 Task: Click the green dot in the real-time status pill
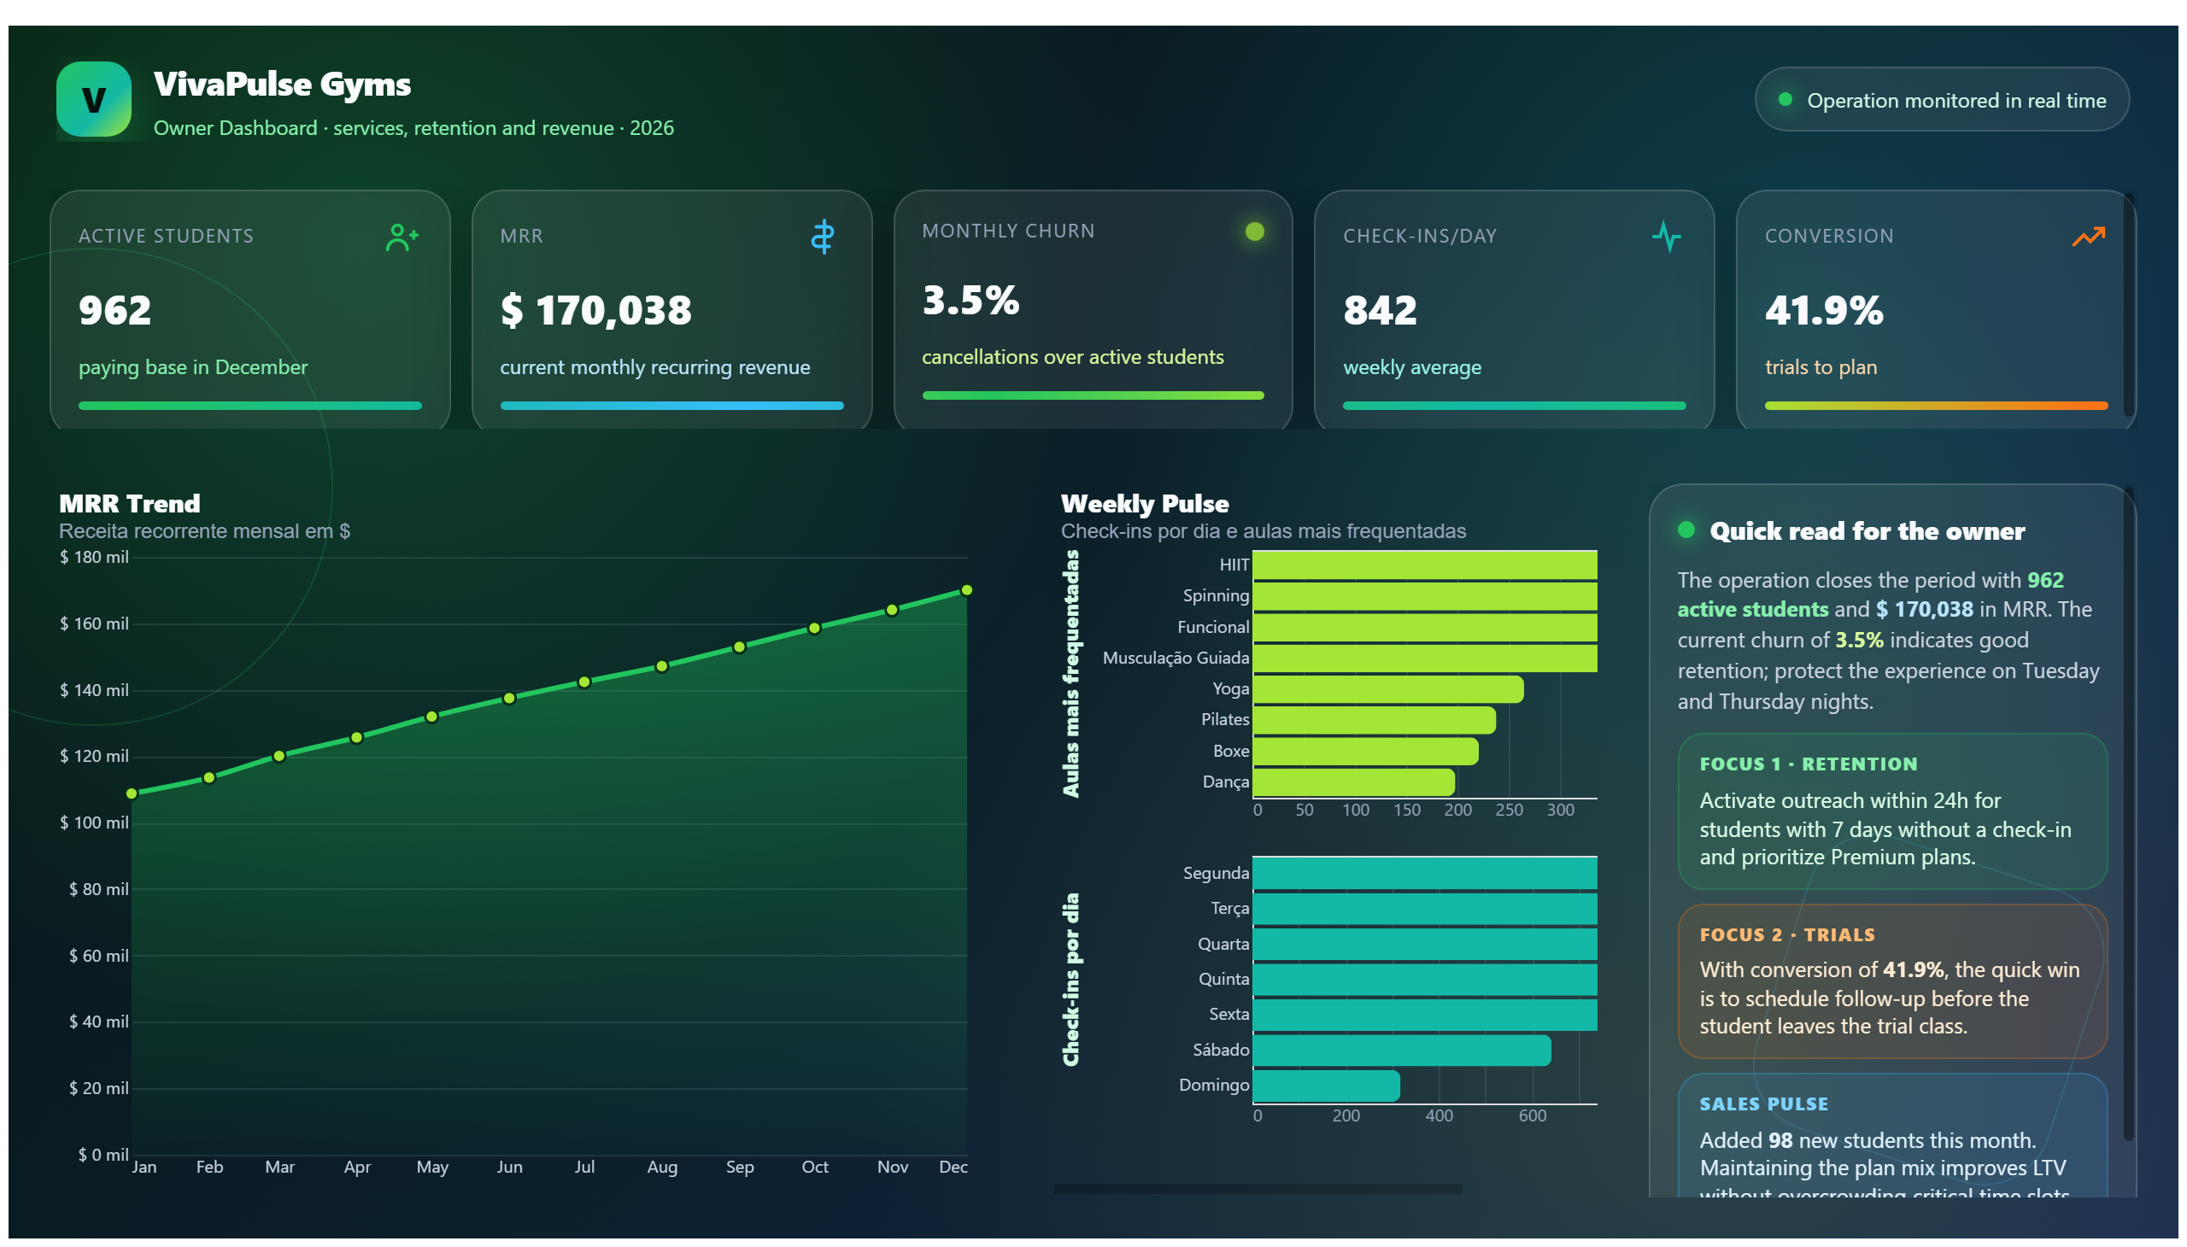point(1785,99)
